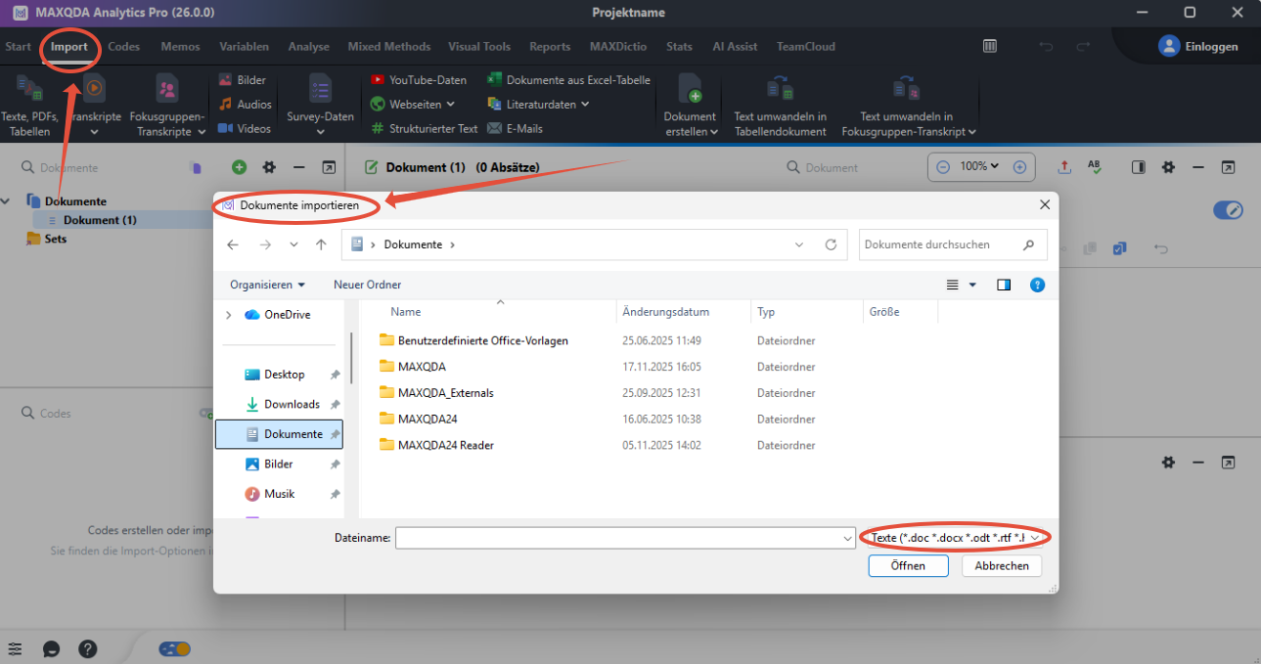
Task: Open the file dialog help icon
Action: coord(1038,285)
